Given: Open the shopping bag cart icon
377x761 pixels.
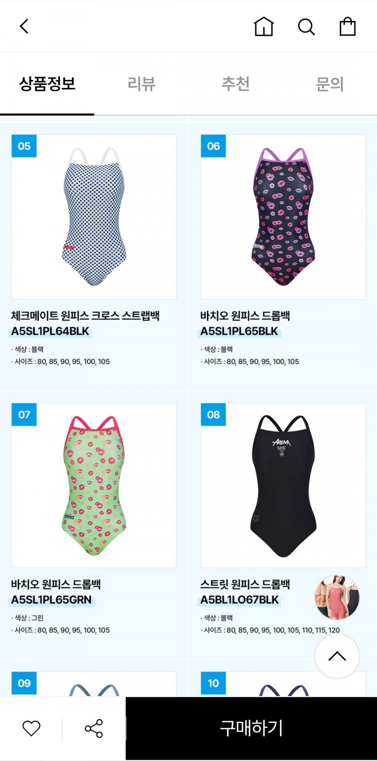Looking at the screenshot, I should [x=347, y=26].
